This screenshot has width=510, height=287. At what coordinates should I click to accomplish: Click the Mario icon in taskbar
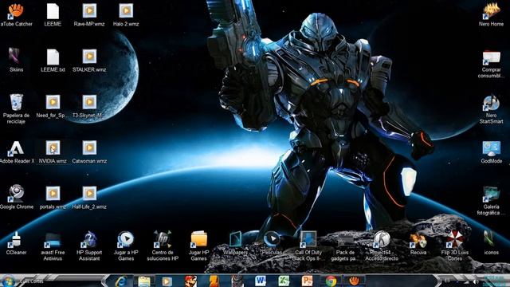point(190,281)
